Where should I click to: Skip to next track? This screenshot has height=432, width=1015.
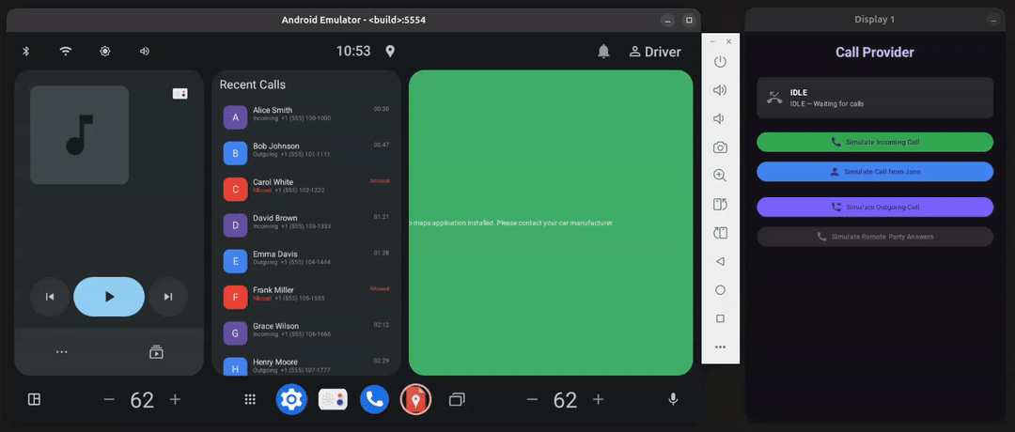(x=168, y=297)
